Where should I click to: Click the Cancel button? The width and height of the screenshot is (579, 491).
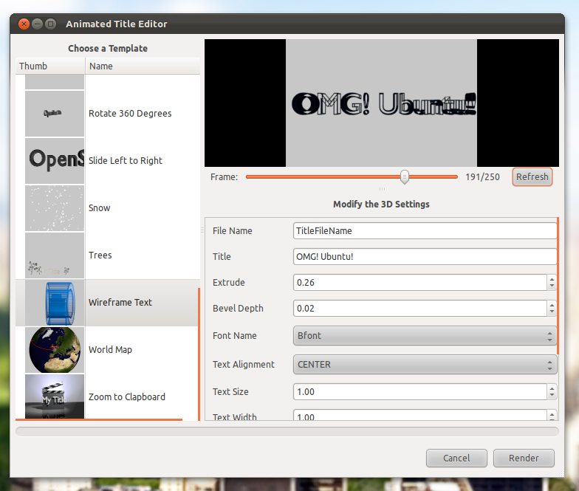click(x=456, y=458)
